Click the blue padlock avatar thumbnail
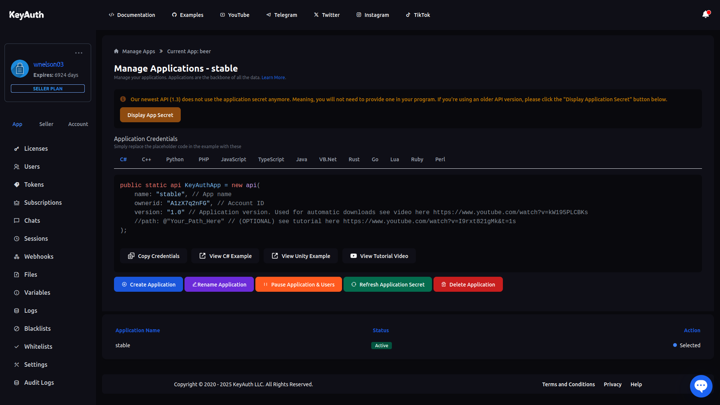The image size is (720, 405). point(19,69)
